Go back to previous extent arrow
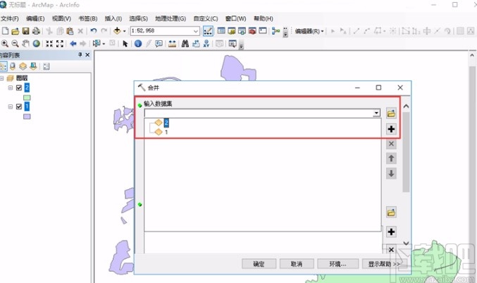 pyautogui.click(x=73, y=44)
